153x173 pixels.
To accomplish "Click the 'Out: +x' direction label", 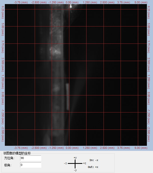I will pyautogui.click(x=93, y=167).
